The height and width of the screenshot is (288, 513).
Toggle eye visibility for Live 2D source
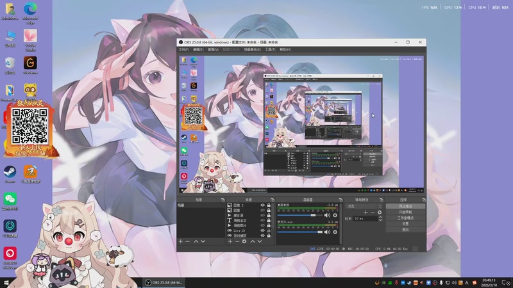coord(262,230)
